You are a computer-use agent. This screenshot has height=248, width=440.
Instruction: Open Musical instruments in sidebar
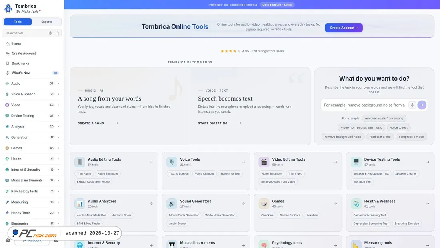click(x=32, y=181)
